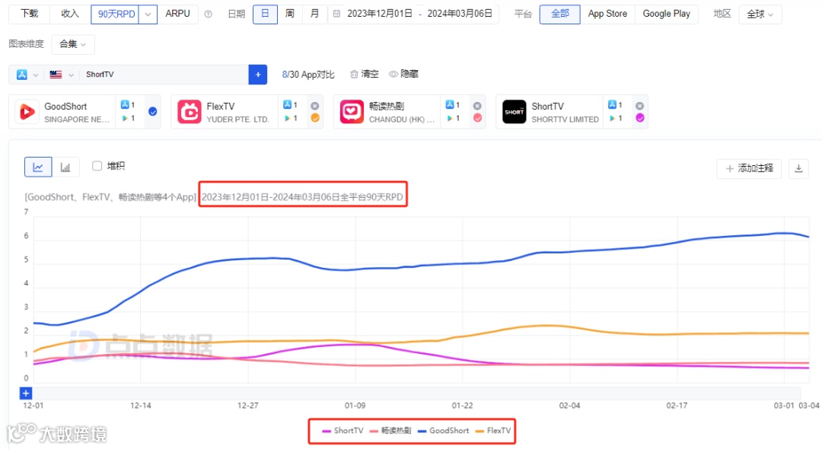The image size is (822, 449).
Task: Toggle FlexTV series in legend
Action: [x=492, y=431]
